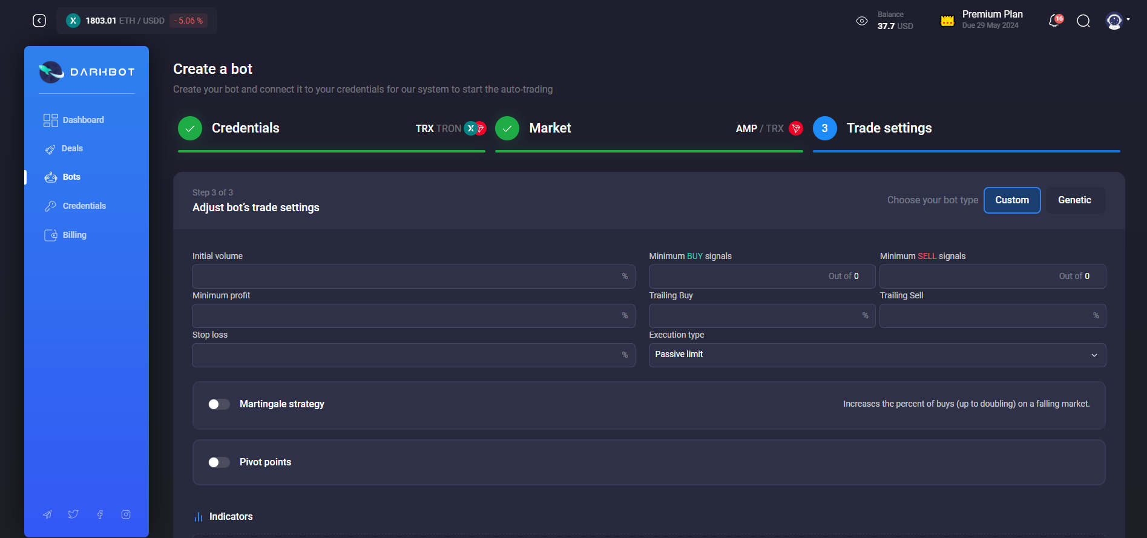Open search with the magnifier icon
The height and width of the screenshot is (538, 1147).
click(x=1083, y=21)
